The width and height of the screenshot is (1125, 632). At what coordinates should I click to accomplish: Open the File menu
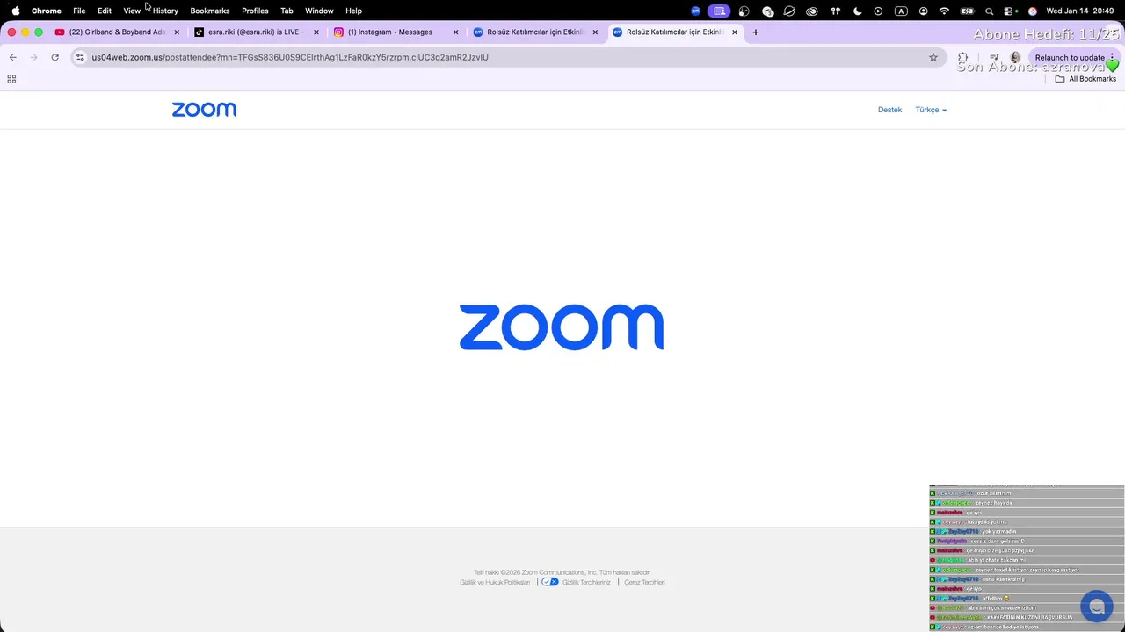[79, 11]
